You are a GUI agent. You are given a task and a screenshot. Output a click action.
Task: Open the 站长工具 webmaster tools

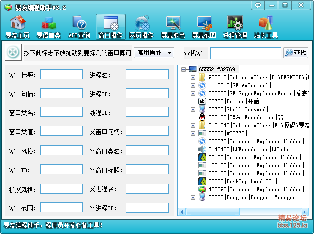(266, 27)
